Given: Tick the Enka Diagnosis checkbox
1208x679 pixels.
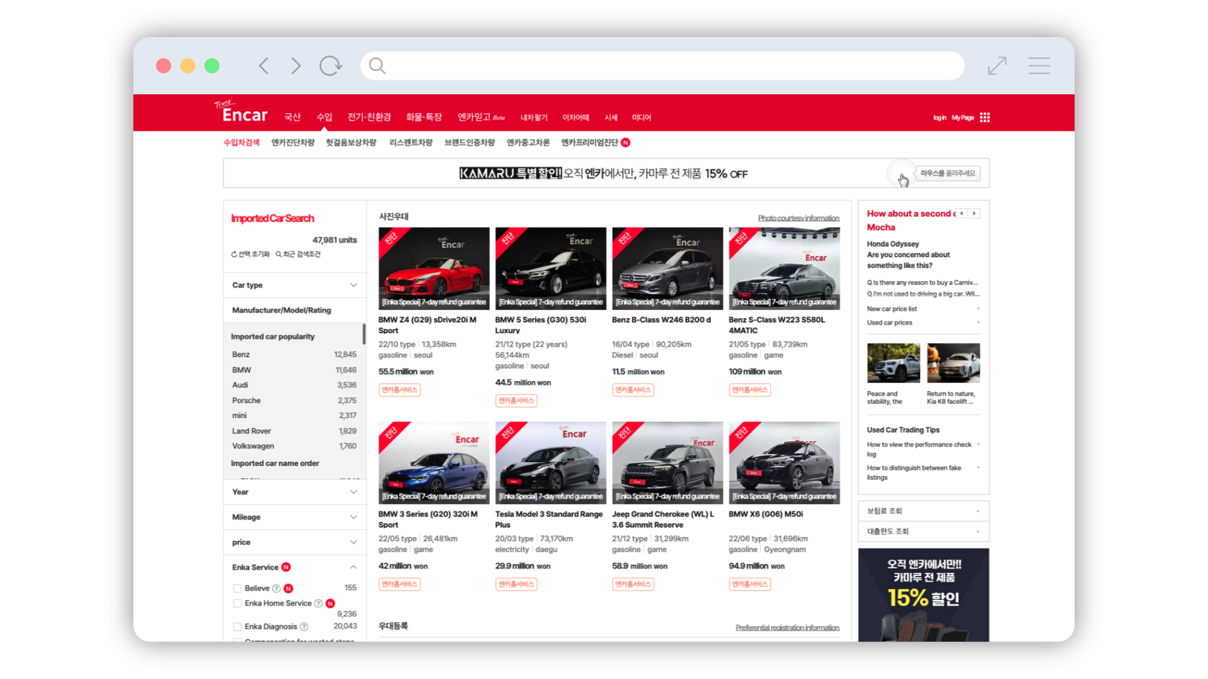Looking at the screenshot, I should [237, 627].
